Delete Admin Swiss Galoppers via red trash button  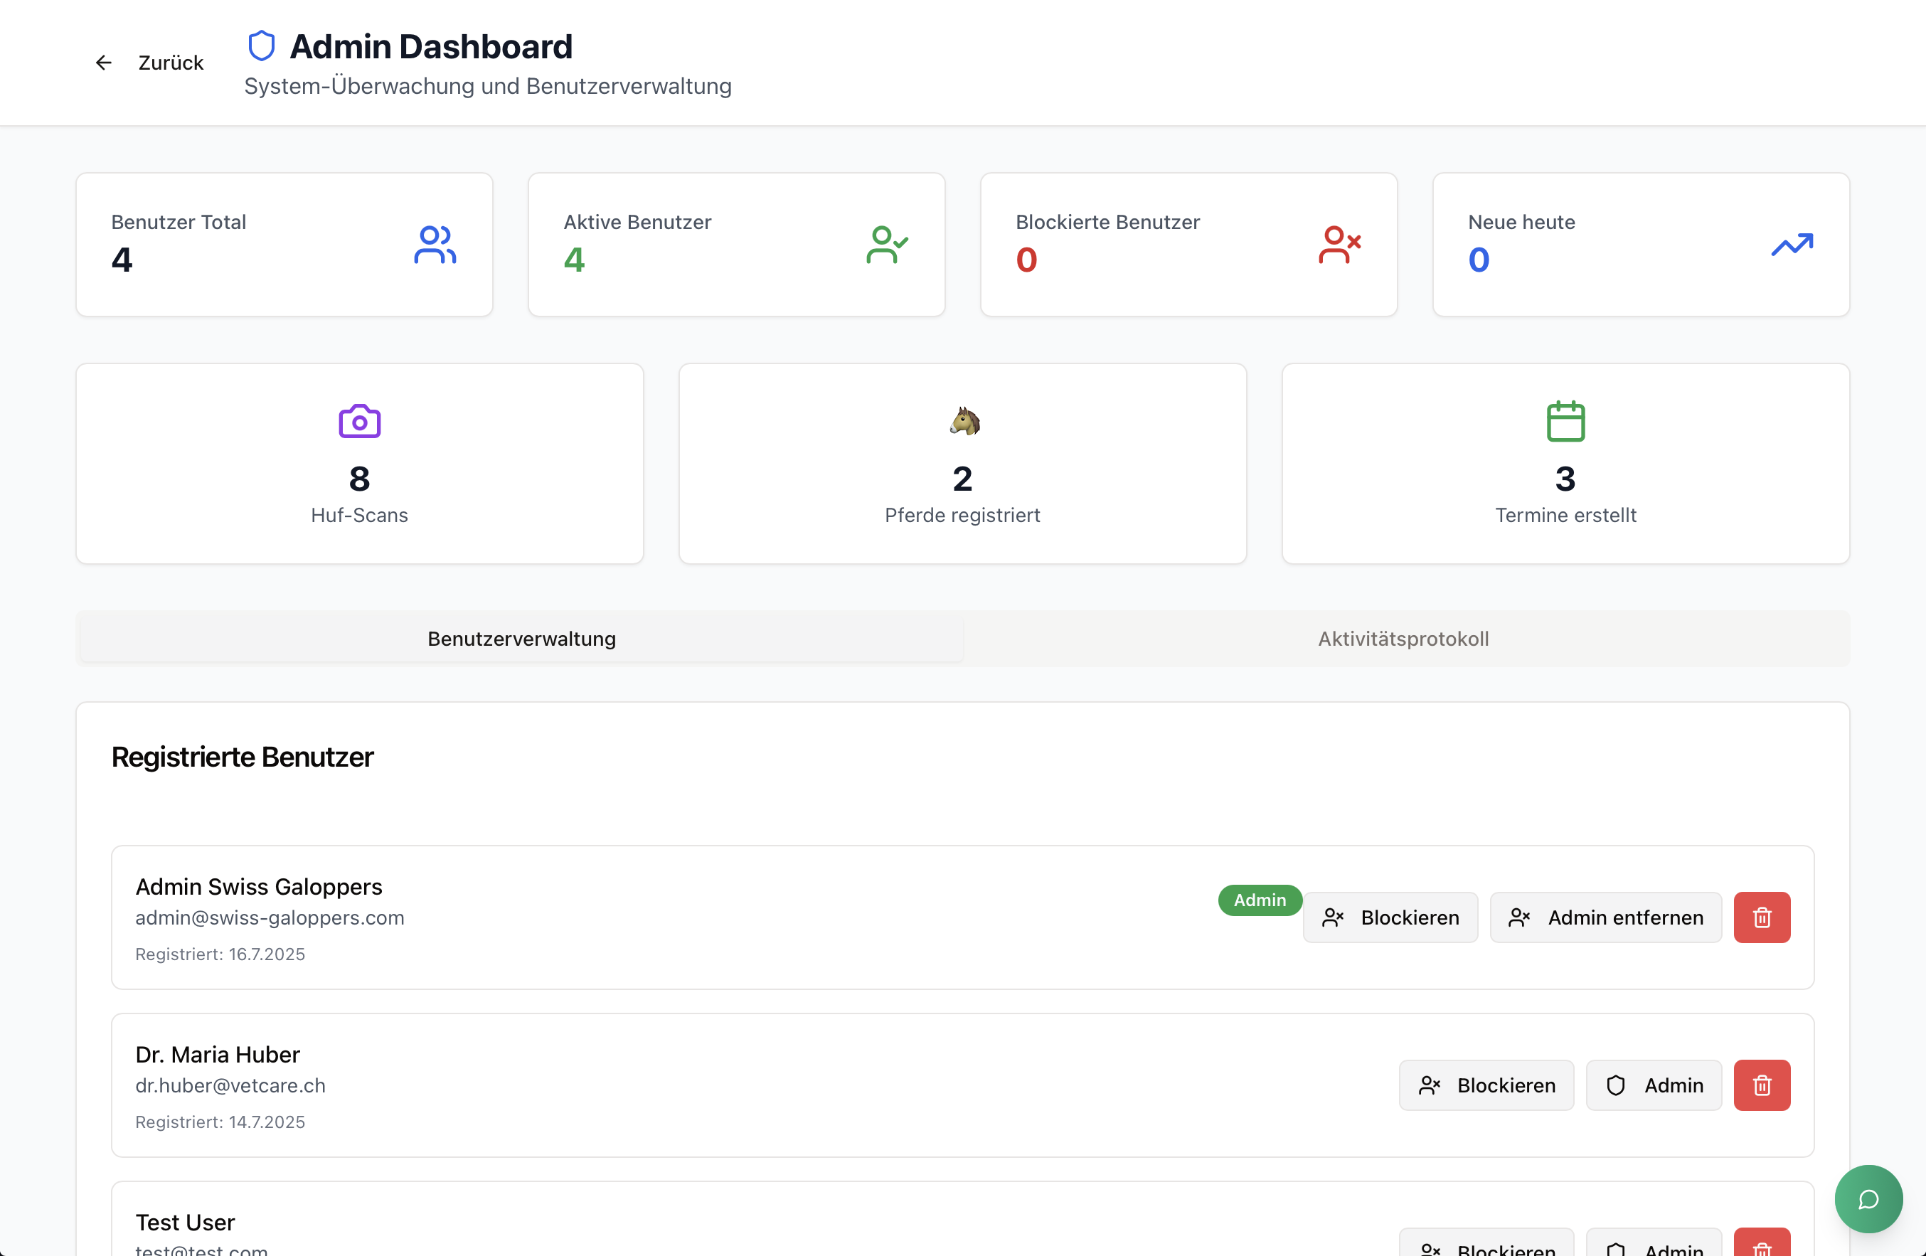(1762, 917)
